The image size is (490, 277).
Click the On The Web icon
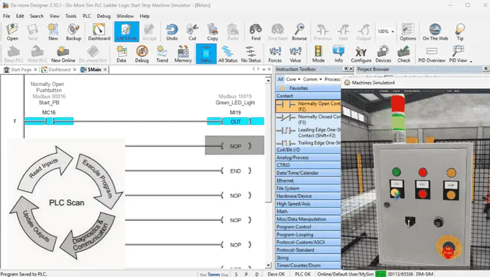coord(435,32)
